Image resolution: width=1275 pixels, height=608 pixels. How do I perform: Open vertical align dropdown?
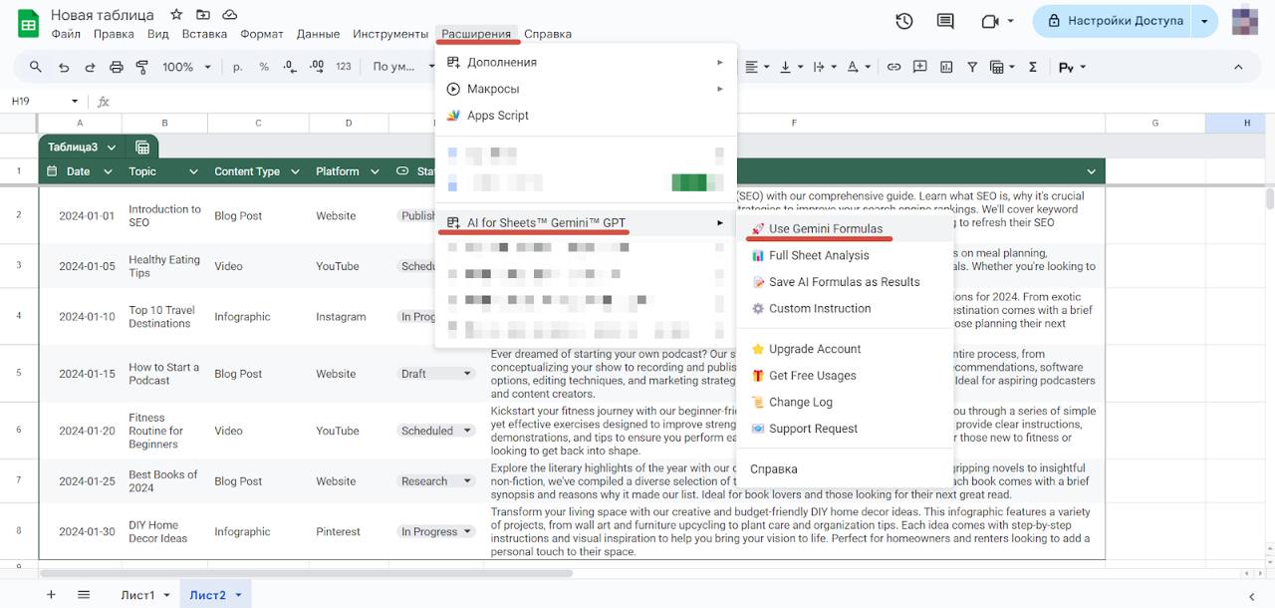[791, 67]
